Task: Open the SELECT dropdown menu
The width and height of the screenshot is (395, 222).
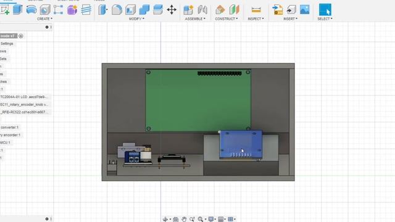Action: pyautogui.click(x=325, y=19)
